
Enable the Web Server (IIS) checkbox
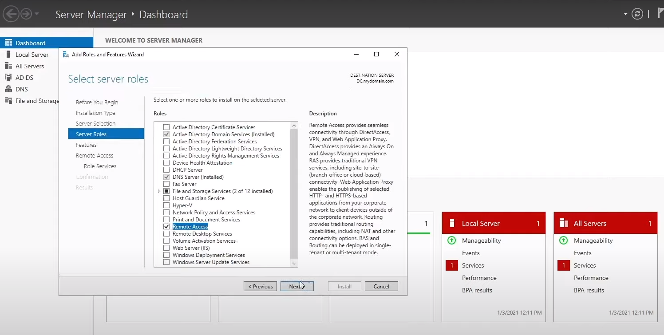tap(166, 248)
